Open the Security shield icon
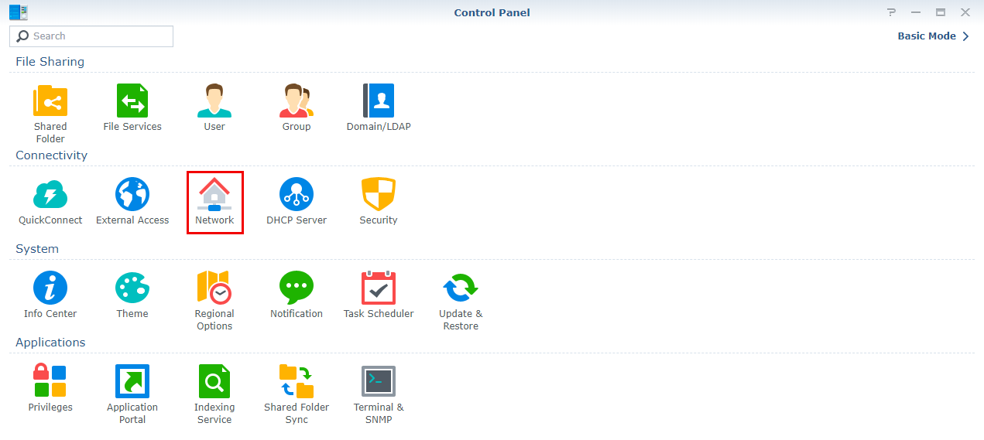 tap(379, 195)
